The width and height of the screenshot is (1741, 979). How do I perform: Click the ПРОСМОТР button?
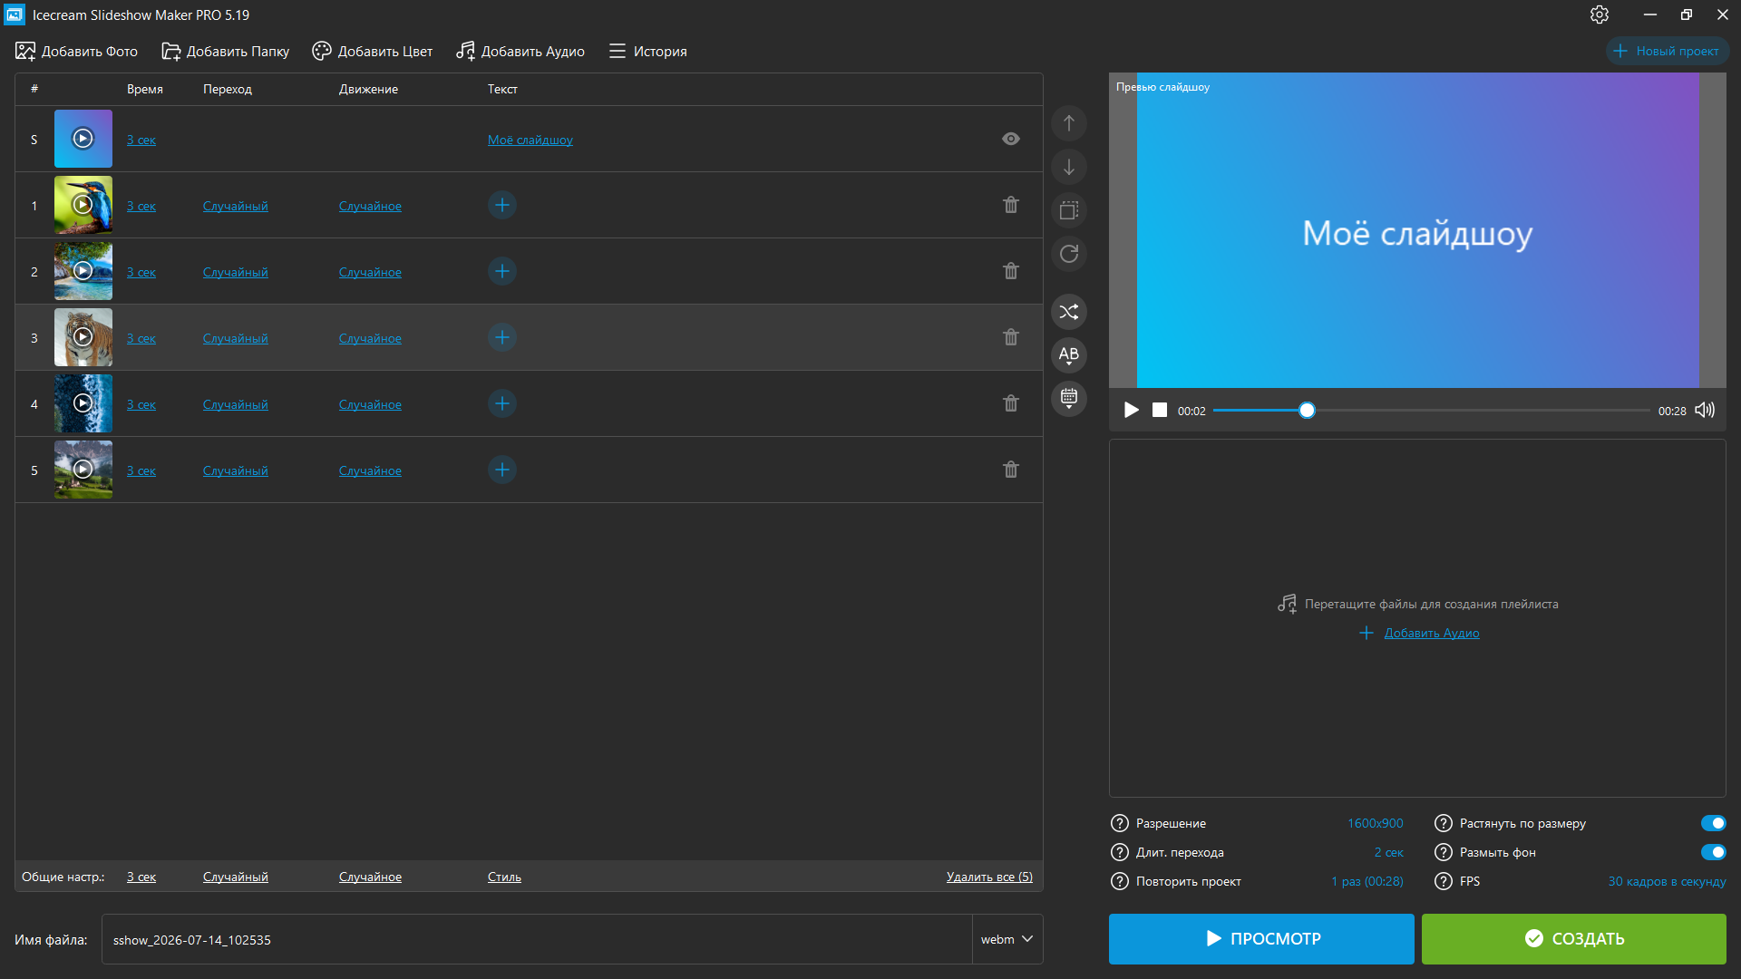coord(1261,939)
